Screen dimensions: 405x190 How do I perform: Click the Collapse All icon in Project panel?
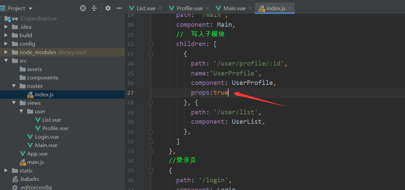point(94,8)
